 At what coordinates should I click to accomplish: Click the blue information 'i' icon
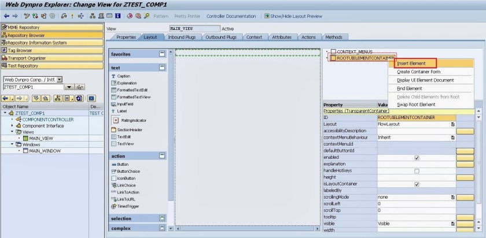click(118, 16)
